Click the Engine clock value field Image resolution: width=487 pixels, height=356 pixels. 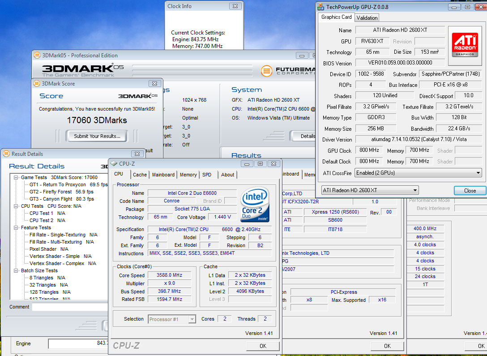point(78,343)
